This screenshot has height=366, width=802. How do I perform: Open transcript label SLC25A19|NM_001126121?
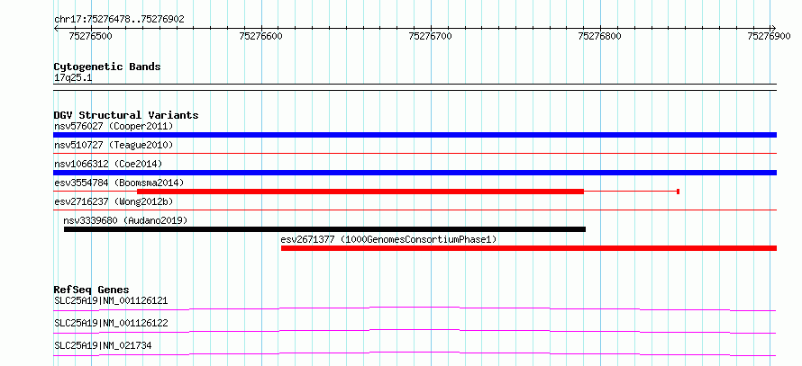111,300
